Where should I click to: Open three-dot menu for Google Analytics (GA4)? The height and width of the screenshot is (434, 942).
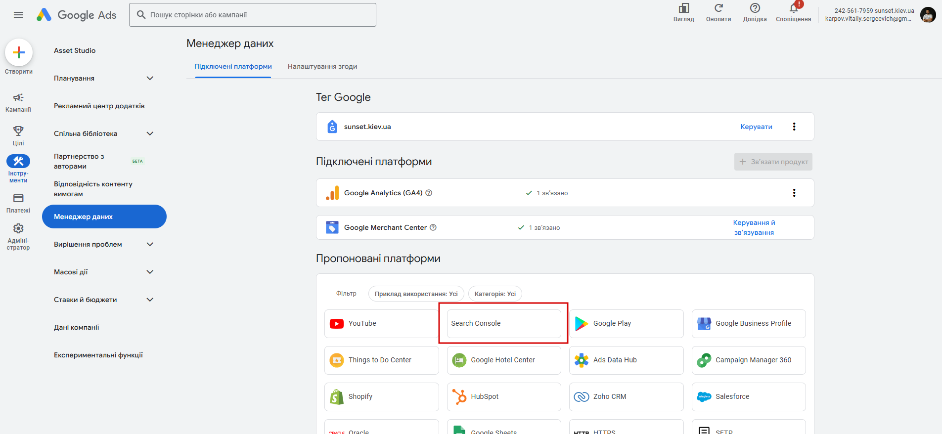click(794, 193)
